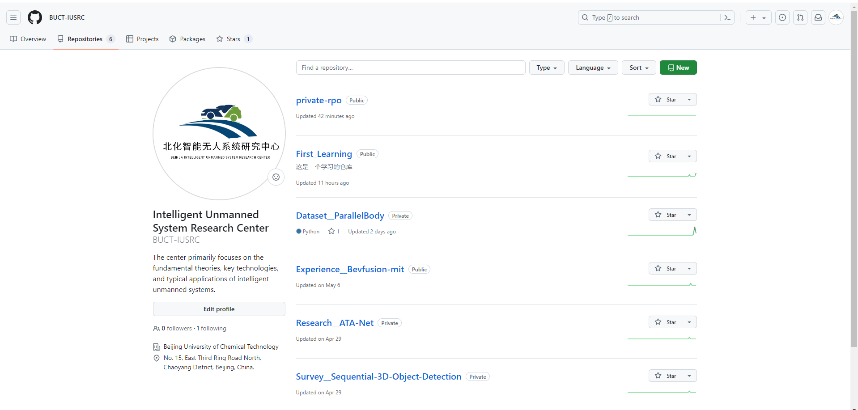This screenshot has width=858, height=410.
Task: Click the Edit profile button
Action: (219, 309)
